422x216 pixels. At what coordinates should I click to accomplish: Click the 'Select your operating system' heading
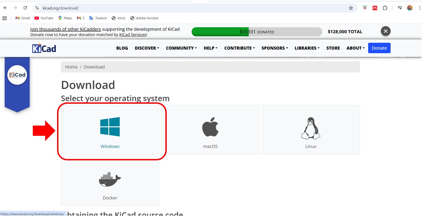tap(115, 98)
